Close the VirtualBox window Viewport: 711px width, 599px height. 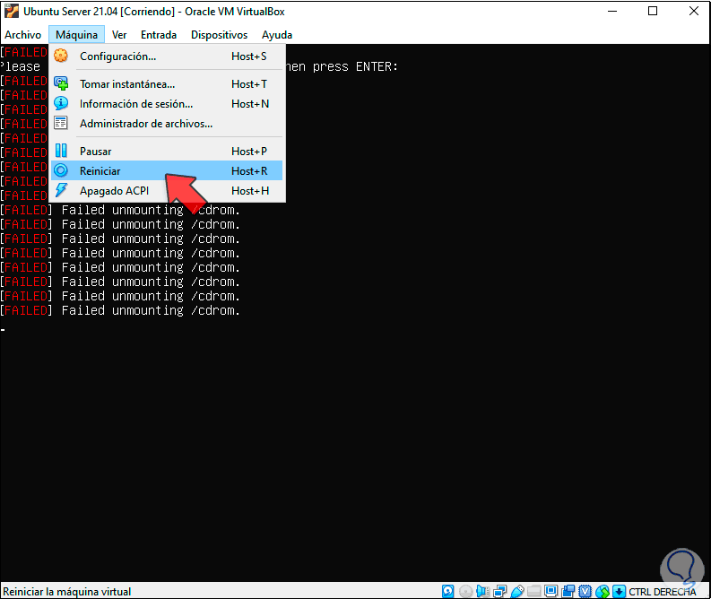tap(693, 11)
